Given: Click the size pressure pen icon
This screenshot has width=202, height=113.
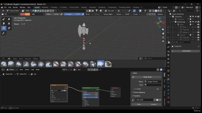Looking at the screenshot, I should (x=62, y=14).
